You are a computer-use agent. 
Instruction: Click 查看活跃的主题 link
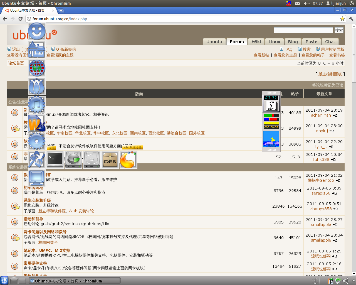click(60, 55)
